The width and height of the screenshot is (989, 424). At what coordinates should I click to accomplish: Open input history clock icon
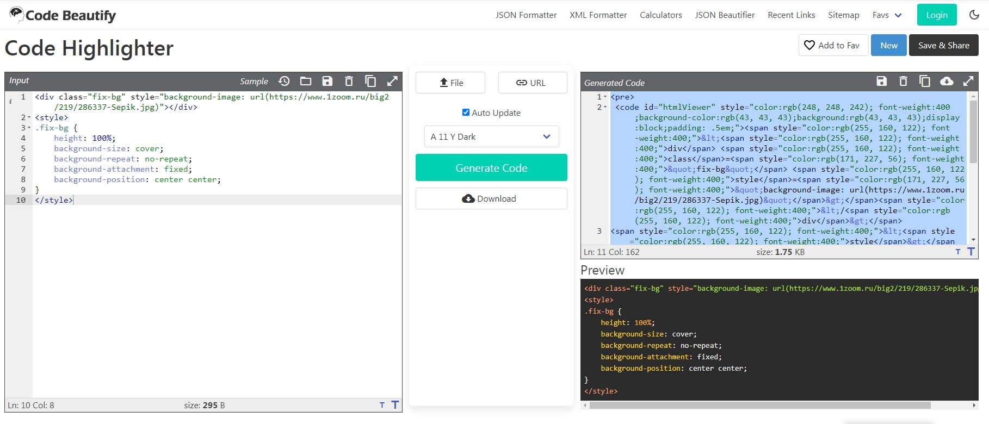[x=284, y=81]
